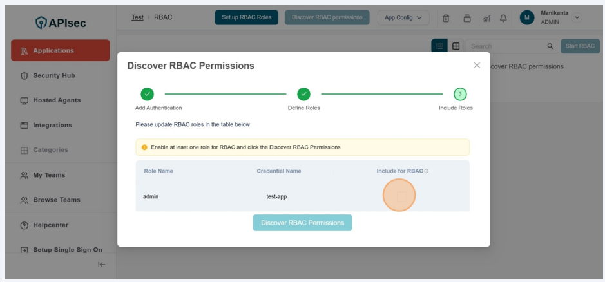
Task: Switch to list view layout
Action: 439,46
